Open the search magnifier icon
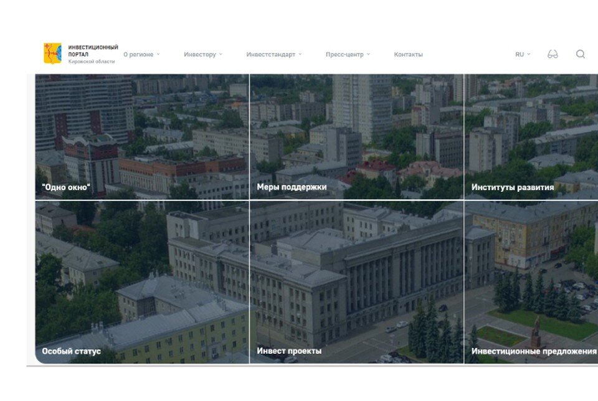The image size is (598, 401). tap(581, 54)
